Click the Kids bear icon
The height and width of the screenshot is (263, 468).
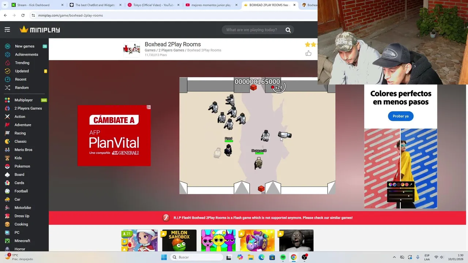click(x=7, y=158)
